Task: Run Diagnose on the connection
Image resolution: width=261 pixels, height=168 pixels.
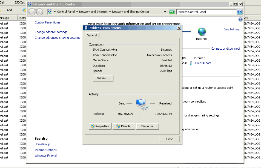Action: coord(147,126)
